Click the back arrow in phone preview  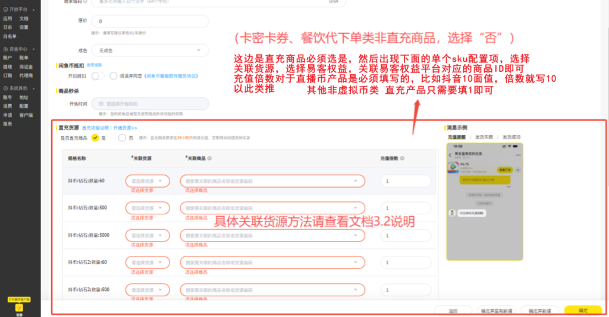tap(450, 155)
